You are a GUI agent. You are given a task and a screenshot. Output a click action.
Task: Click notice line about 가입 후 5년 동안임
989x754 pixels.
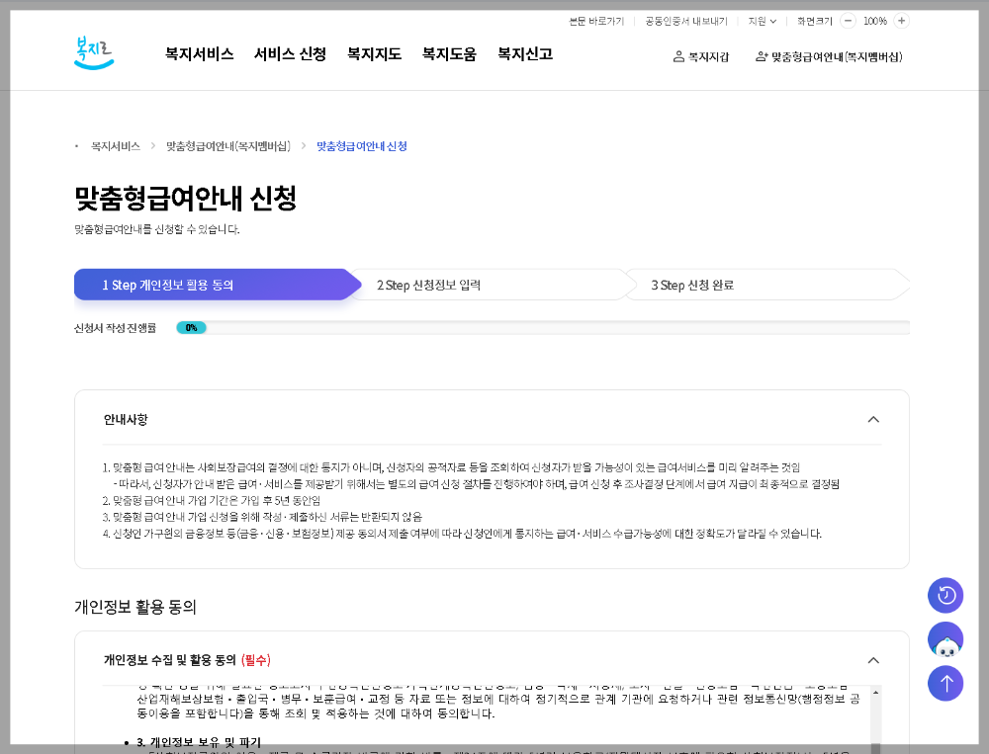click(212, 501)
